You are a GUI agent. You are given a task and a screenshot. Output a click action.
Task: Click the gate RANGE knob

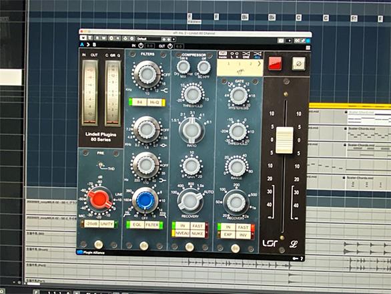point(237,167)
